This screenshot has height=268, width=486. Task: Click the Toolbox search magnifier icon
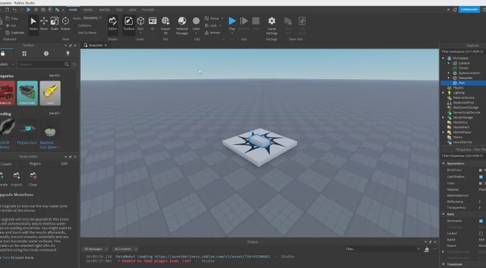pos(67,64)
